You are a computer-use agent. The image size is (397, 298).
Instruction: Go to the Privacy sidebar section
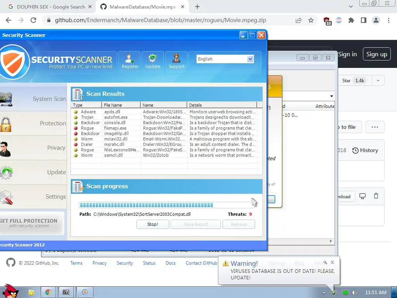pos(33,148)
